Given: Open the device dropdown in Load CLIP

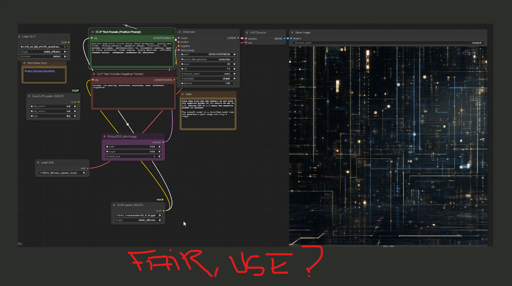Looking at the screenshot, I should tap(44, 56).
